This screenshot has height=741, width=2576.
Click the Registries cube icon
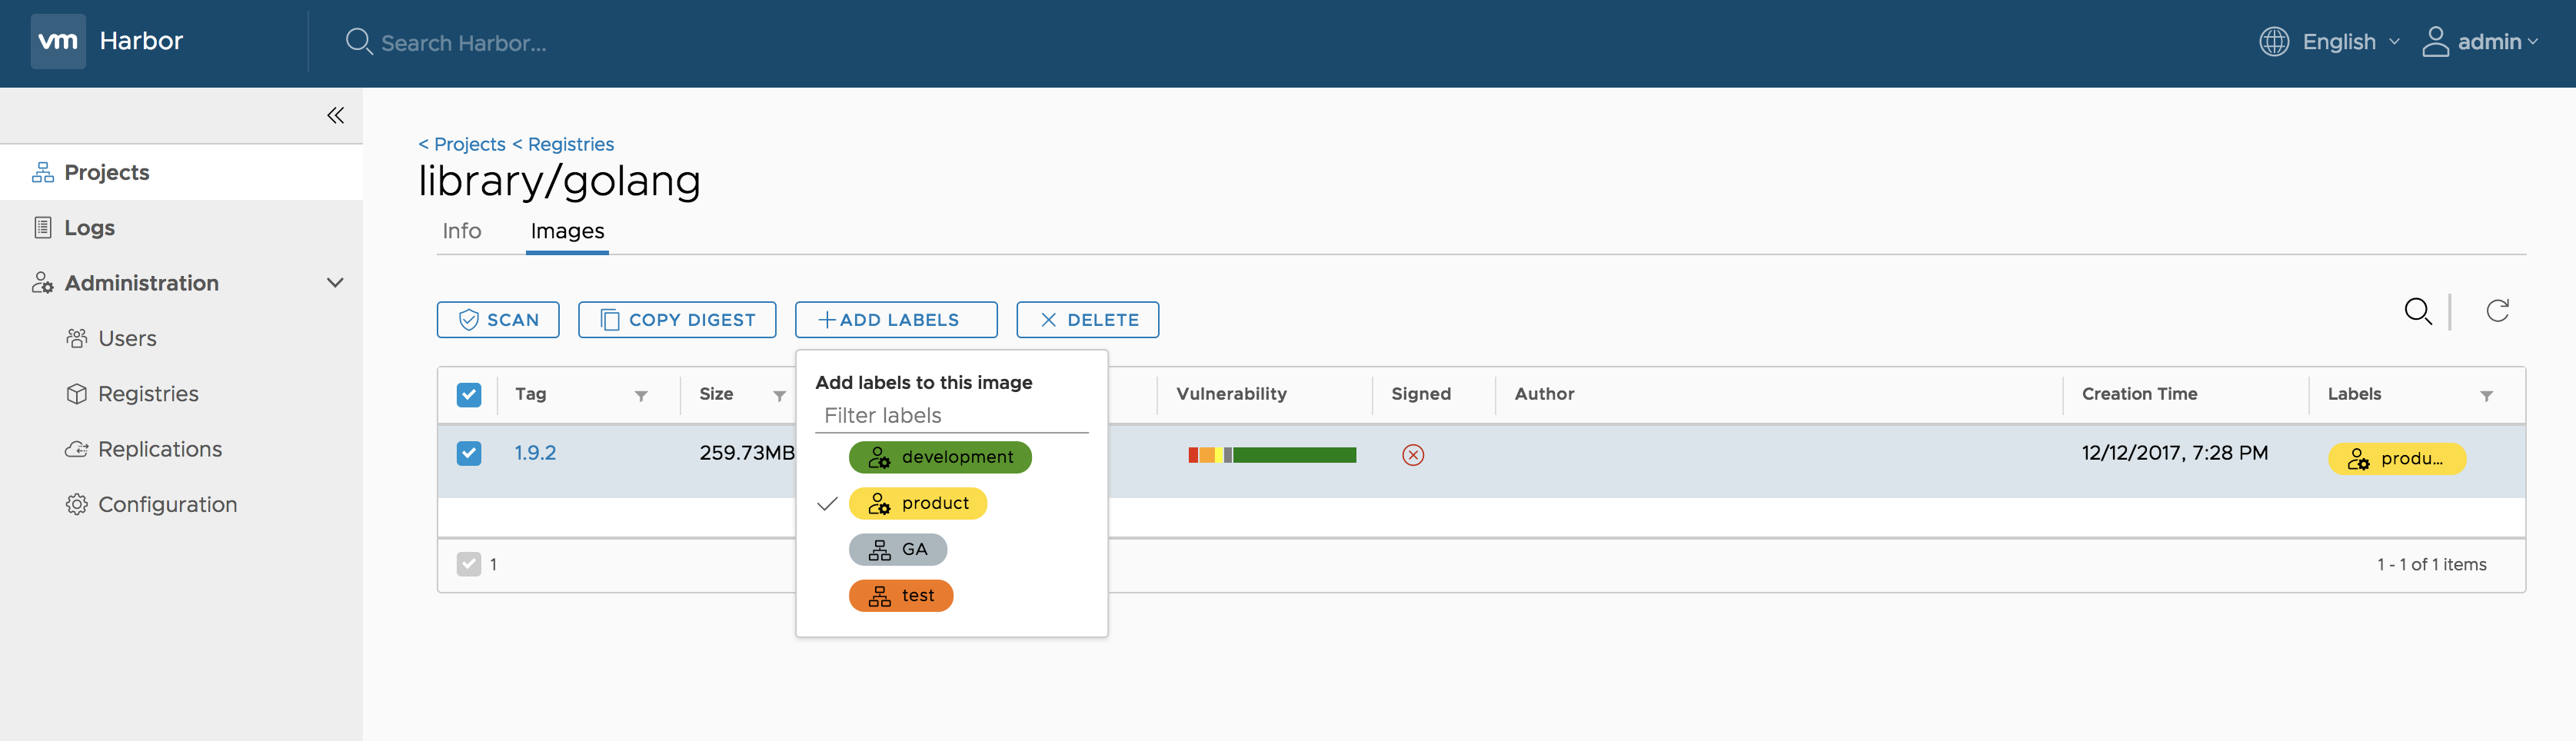77,394
